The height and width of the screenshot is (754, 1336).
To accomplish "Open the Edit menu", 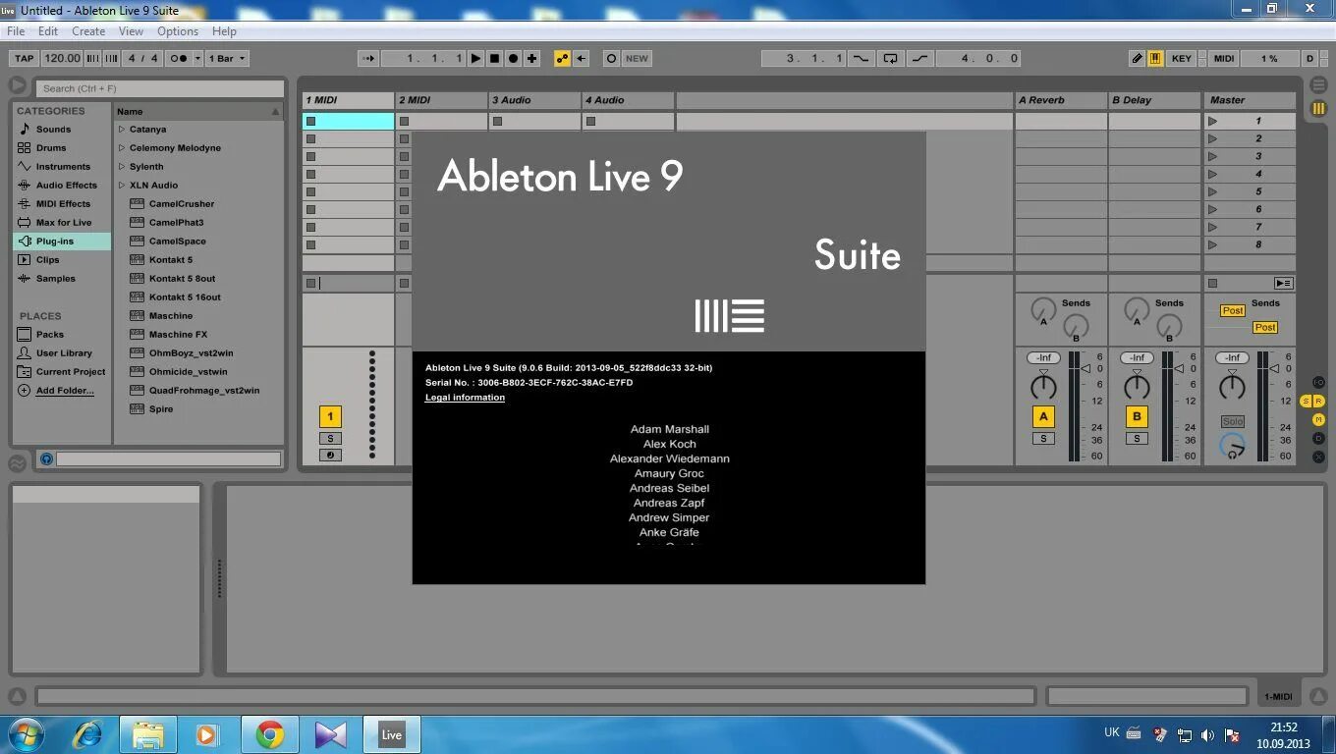I will (47, 31).
